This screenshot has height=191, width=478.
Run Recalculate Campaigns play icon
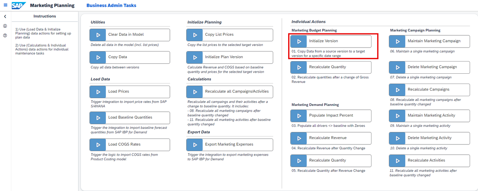[398, 90]
